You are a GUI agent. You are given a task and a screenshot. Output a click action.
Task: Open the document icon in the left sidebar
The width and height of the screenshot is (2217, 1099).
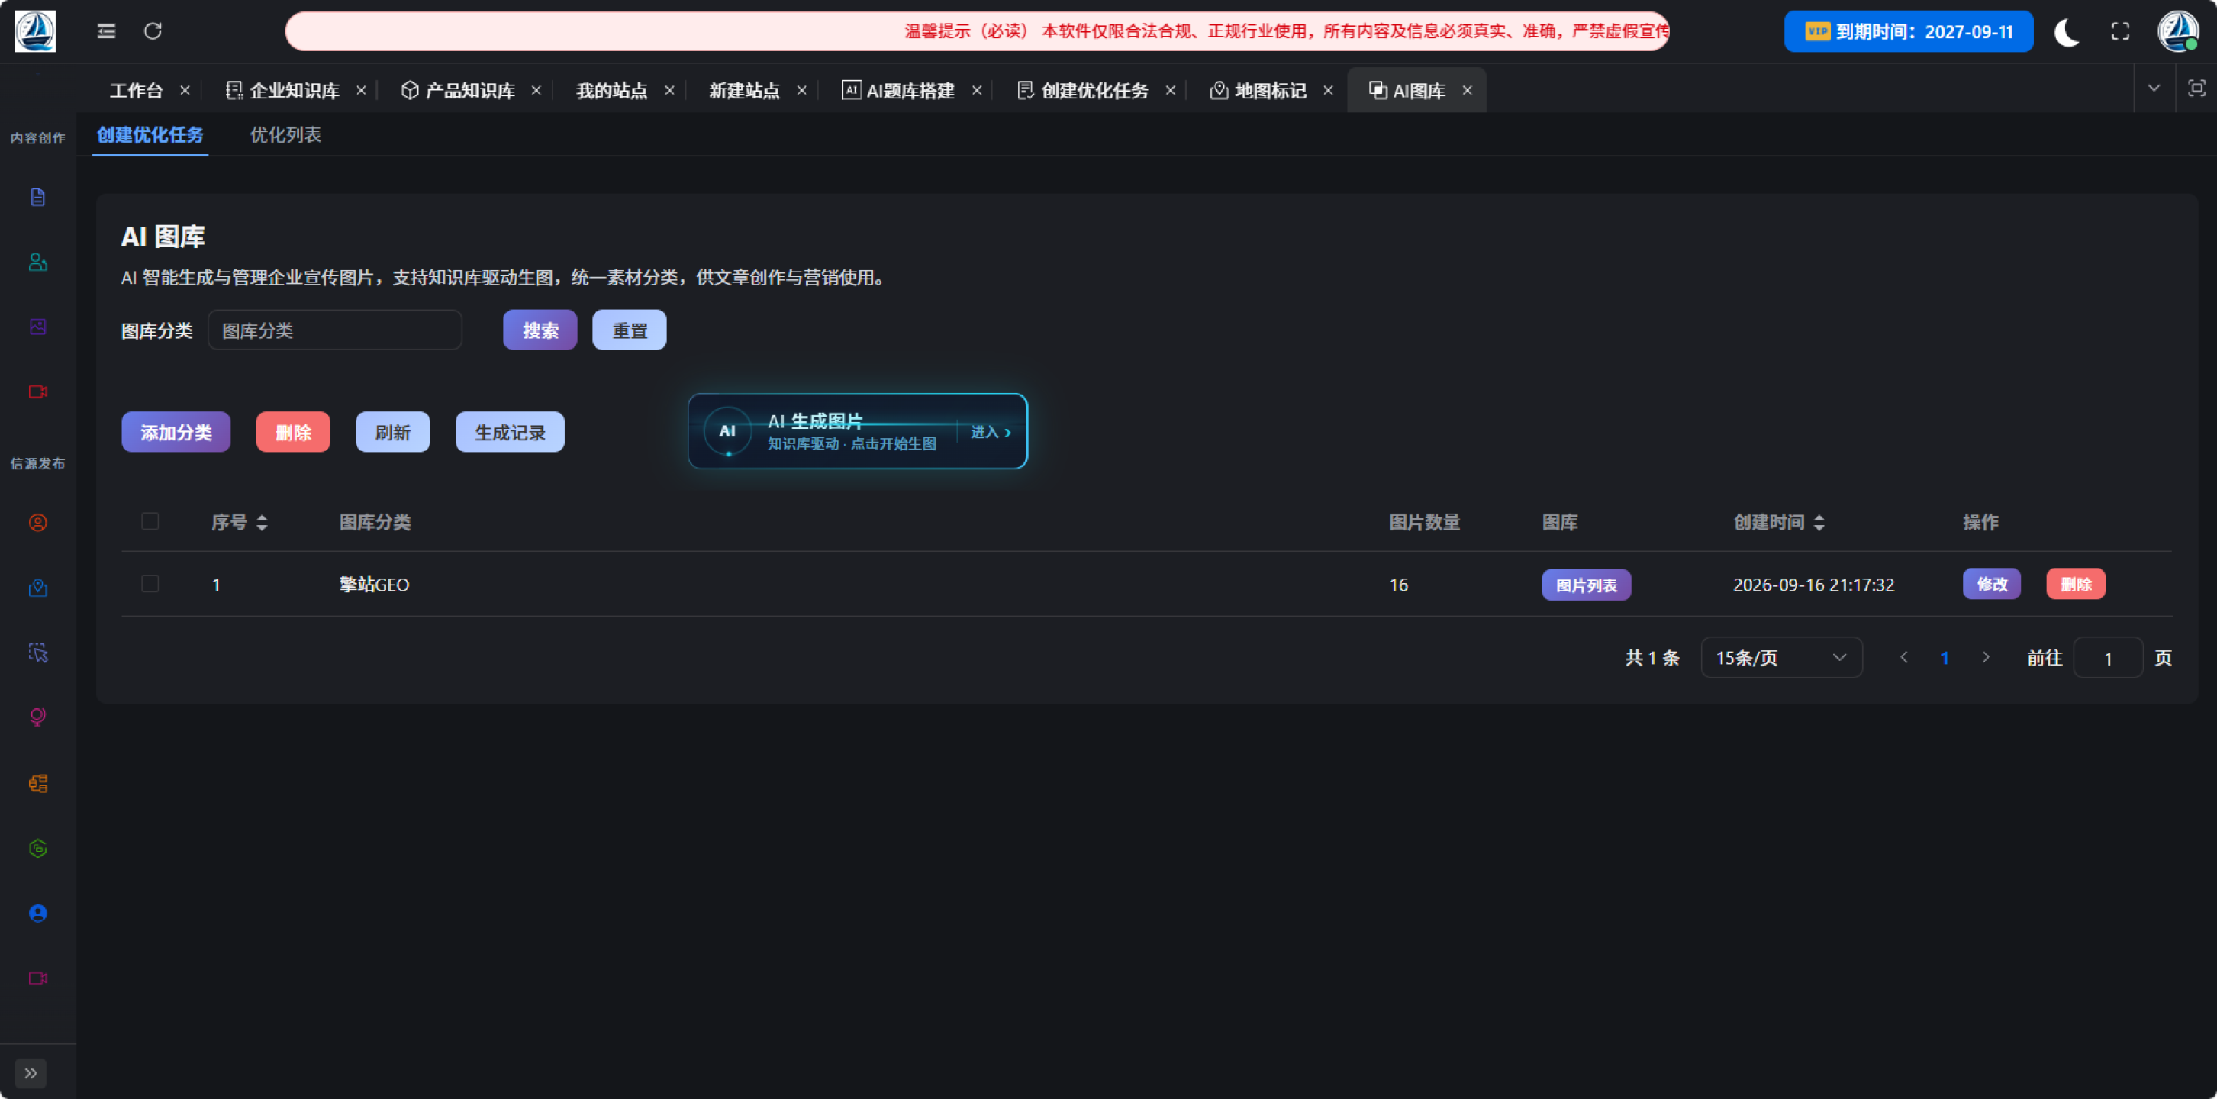pos(38,197)
